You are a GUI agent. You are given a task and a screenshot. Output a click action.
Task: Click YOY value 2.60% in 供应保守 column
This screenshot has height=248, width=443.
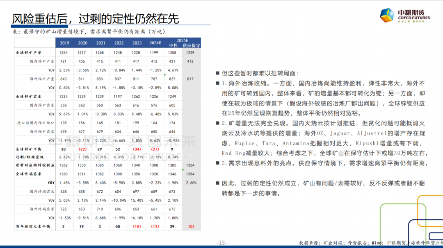(x=191, y=183)
